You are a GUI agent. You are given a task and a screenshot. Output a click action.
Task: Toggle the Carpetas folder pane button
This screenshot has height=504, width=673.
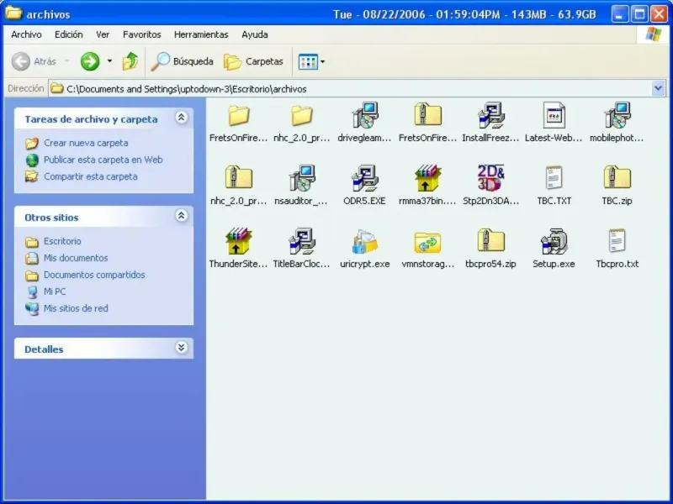254,61
